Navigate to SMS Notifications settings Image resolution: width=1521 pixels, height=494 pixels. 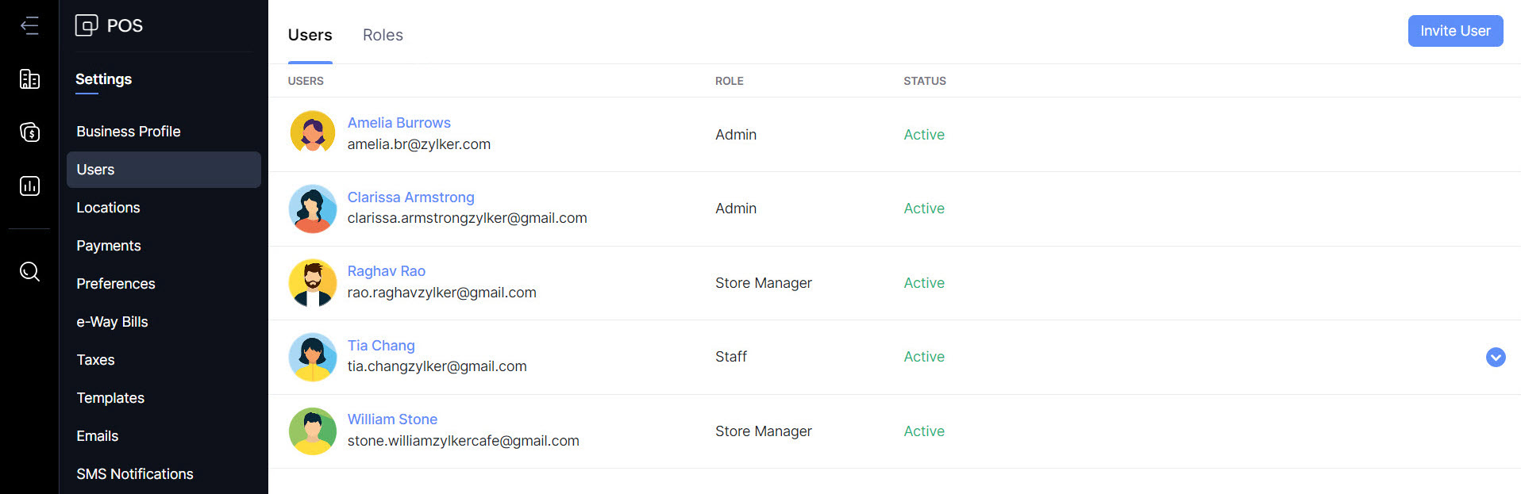(x=135, y=474)
